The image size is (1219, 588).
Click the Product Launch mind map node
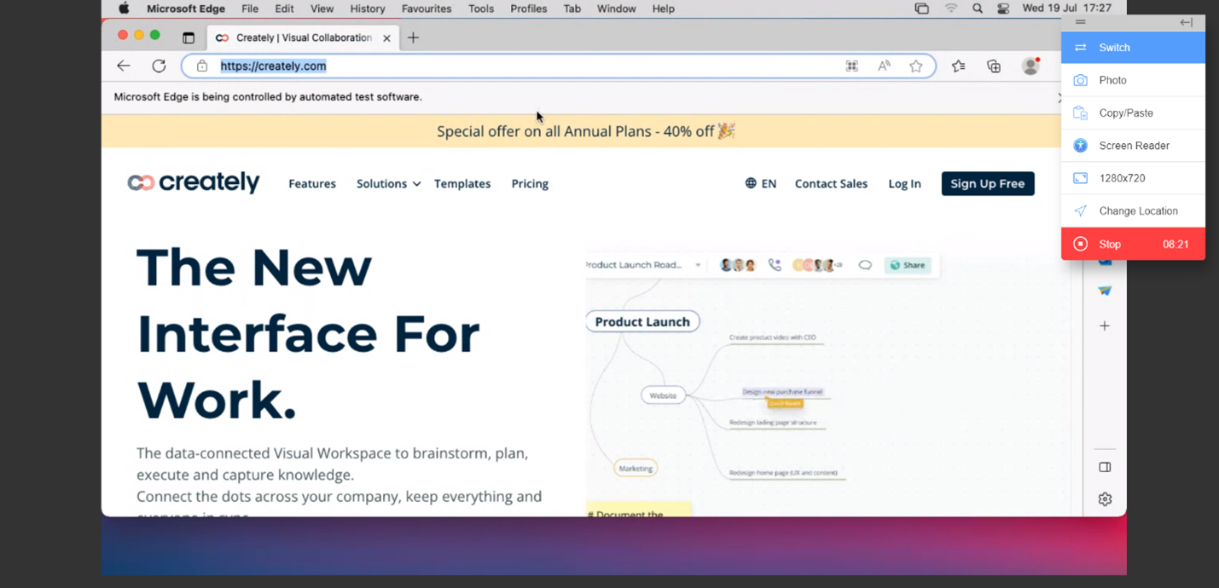642,321
